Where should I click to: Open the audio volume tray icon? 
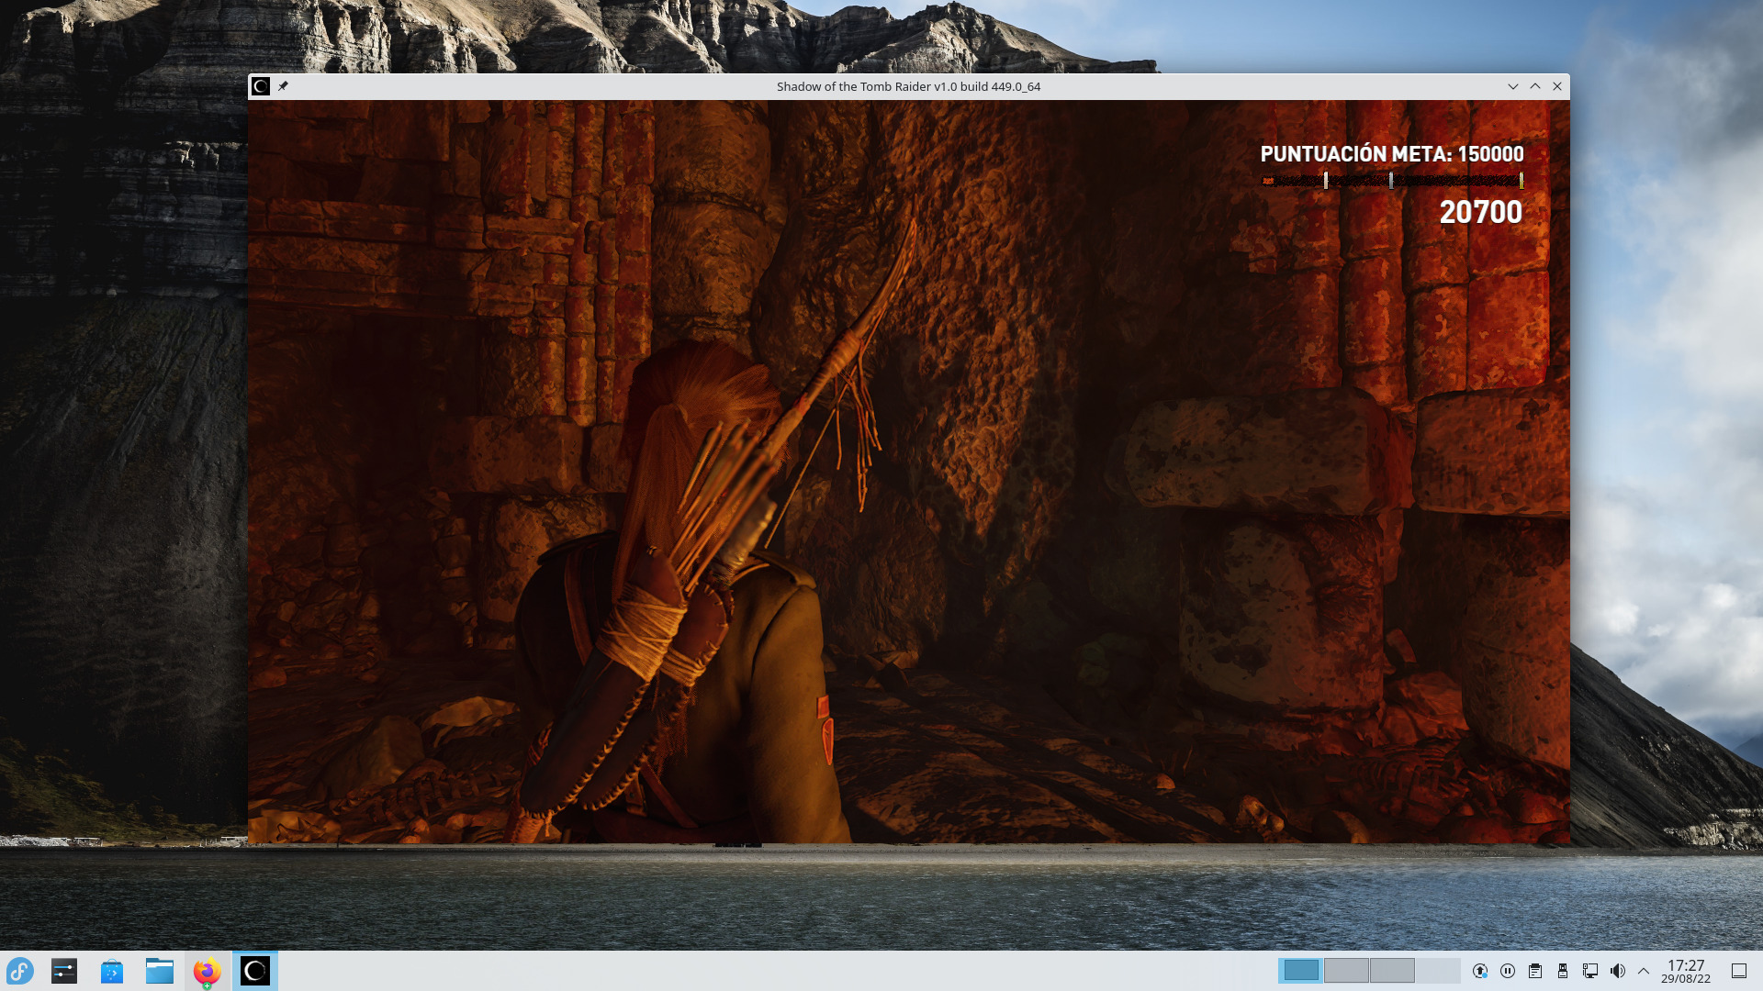(1618, 971)
